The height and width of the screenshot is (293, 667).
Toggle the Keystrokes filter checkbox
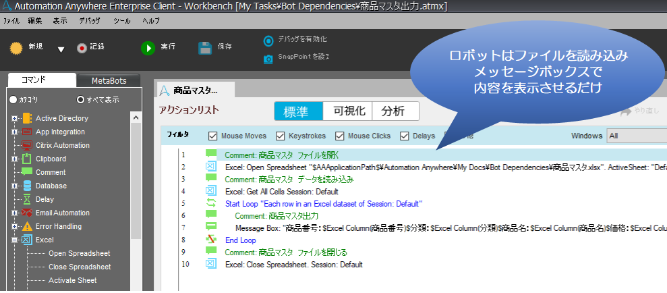tap(281, 136)
